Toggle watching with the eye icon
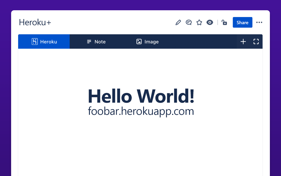The width and height of the screenshot is (281, 176). (210, 23)
